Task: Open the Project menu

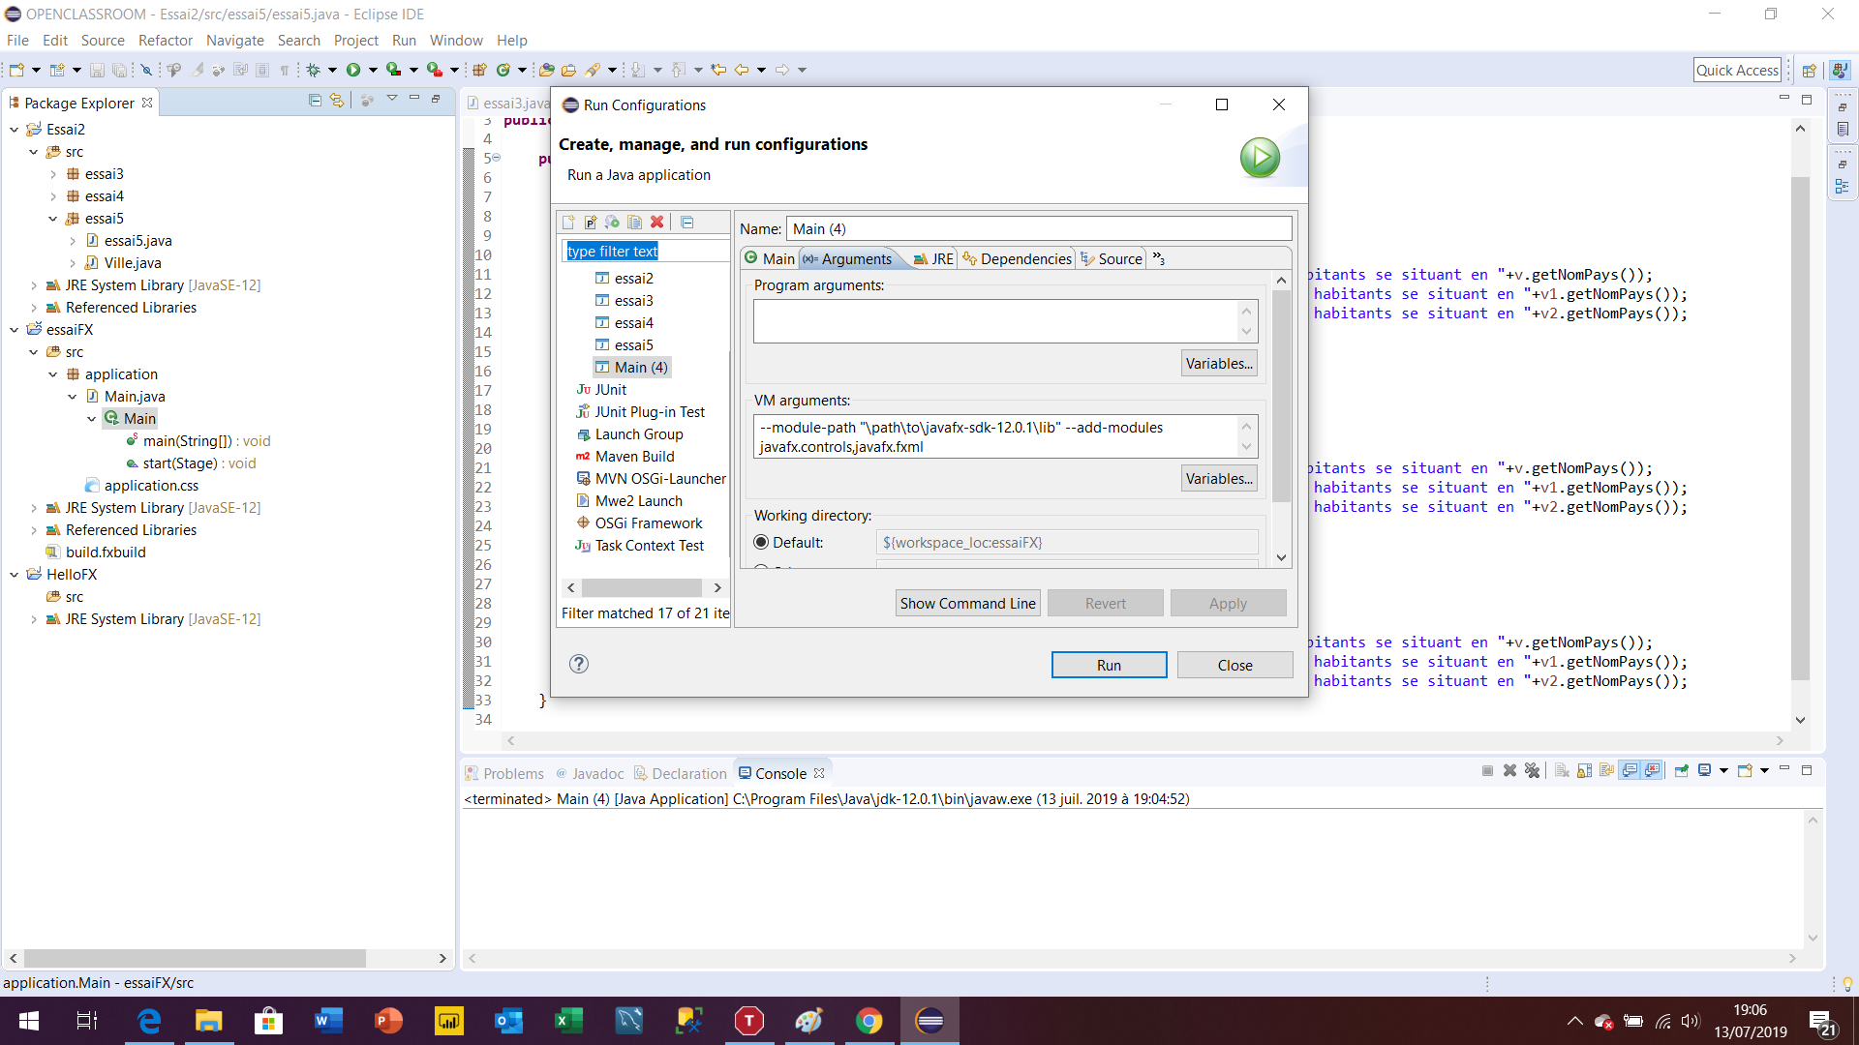Action: click(x=356, y=41)
